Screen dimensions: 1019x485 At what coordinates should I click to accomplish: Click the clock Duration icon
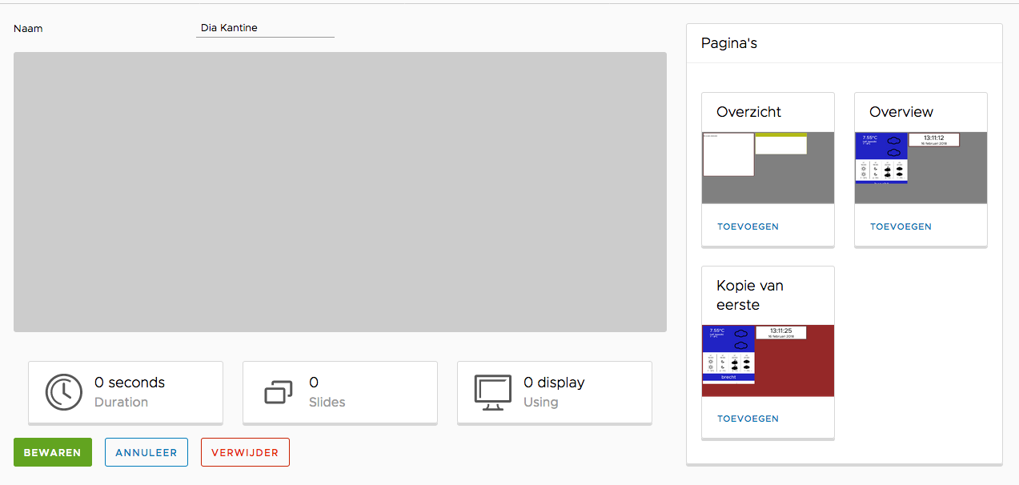pos(64,392)
